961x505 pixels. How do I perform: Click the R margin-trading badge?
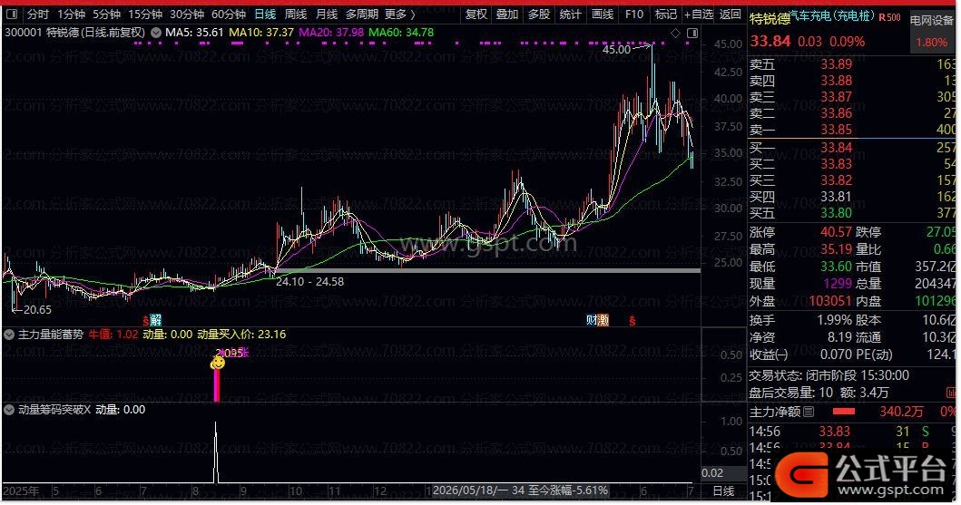881,18
